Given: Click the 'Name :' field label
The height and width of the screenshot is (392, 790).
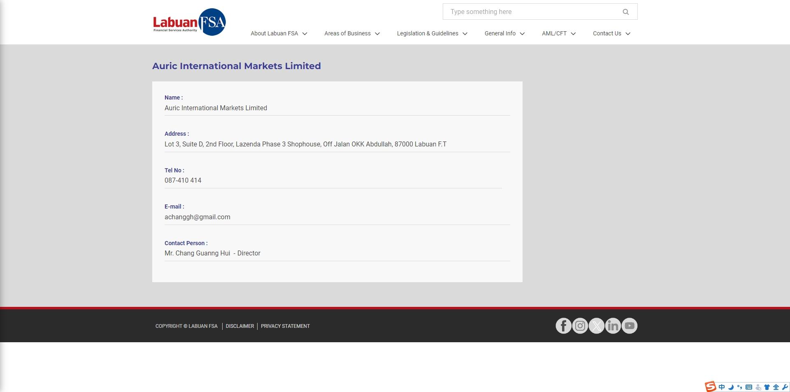Looking at the screenshot, I should tap(174, 97).
